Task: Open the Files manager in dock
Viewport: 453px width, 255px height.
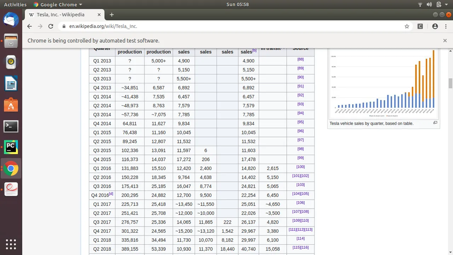Action: pos(11,41)
